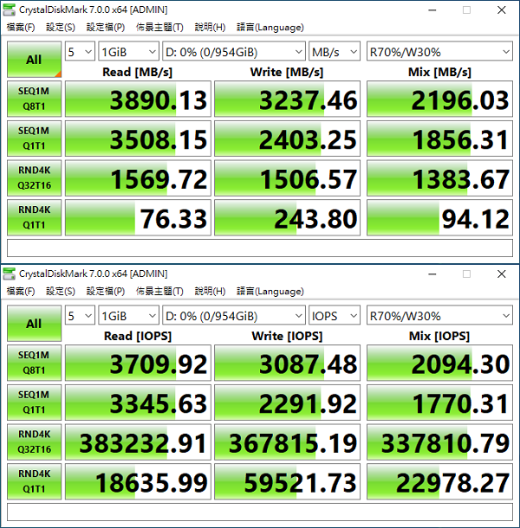Click mix IOPS value 2094.30
This screenshot has height=528, width=520.
(439, 363)
